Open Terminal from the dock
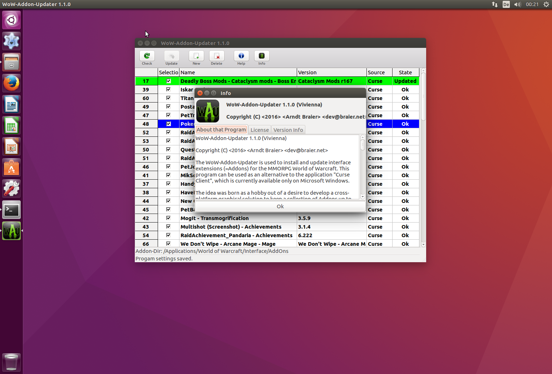The height and width of the screenshot is (374, 552). (11, 210)
